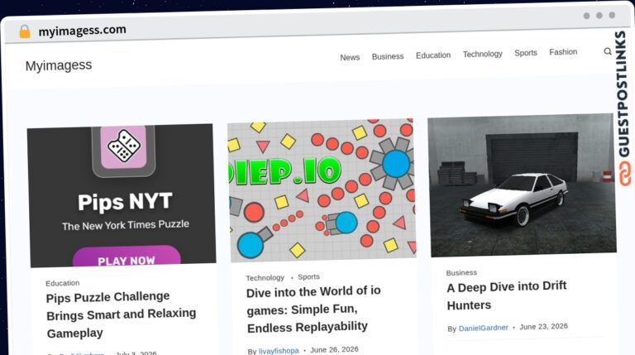The height and width of the screenshot is (355, 635).
Task: Open the Dive into the World of io games title
Action: pyautogui.click(x=313, y=309)
